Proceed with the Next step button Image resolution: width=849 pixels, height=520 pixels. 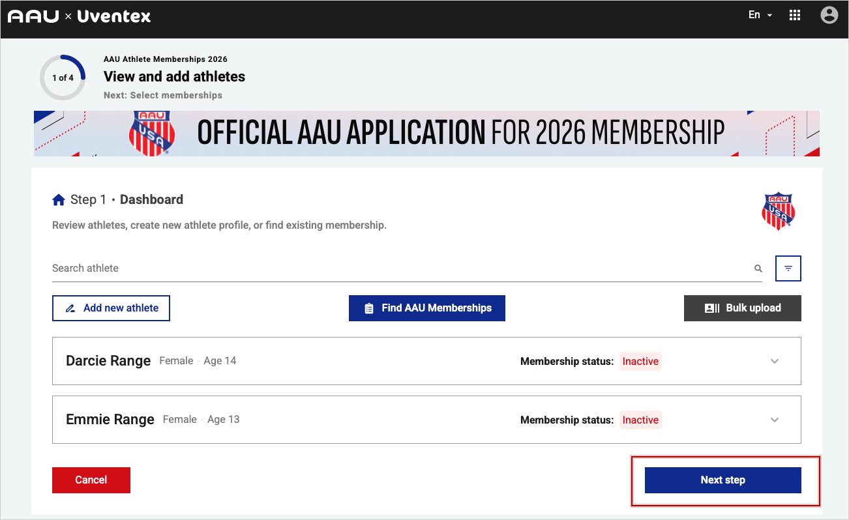(x=723, y=480)
